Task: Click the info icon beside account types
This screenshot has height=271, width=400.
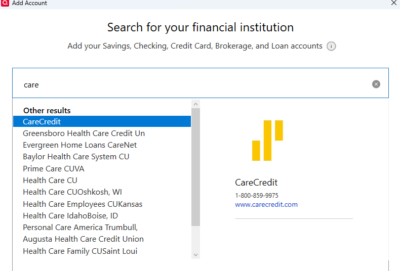Action: [x=331, y=46]
